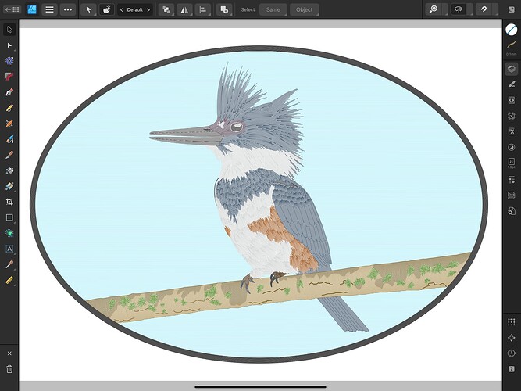Viewport: 521px width, 391px height.
Task: Open the Swatches grid studio
Action: [x=512, y=180]
